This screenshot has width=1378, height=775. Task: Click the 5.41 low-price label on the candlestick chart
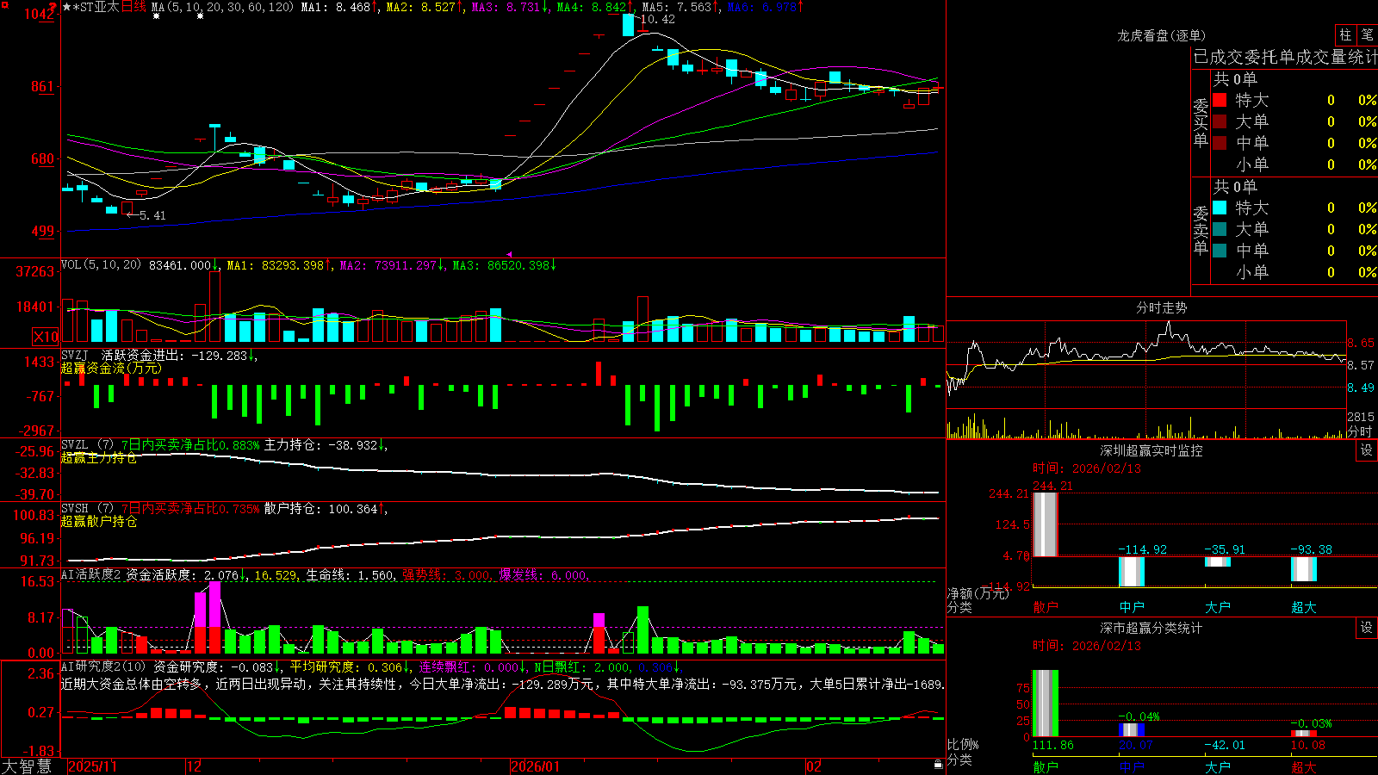152,215
